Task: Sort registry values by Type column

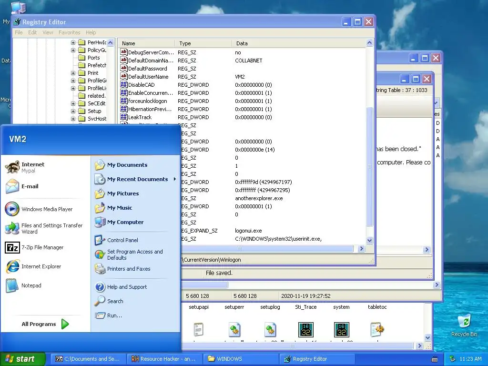Action: (203, 43)
